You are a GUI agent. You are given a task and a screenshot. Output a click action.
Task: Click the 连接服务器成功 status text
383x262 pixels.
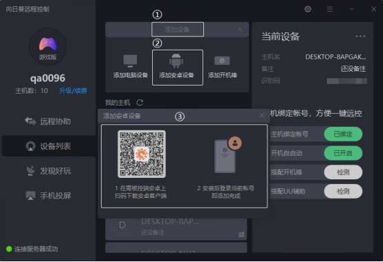pyautogui.click(x=36, y=249)
